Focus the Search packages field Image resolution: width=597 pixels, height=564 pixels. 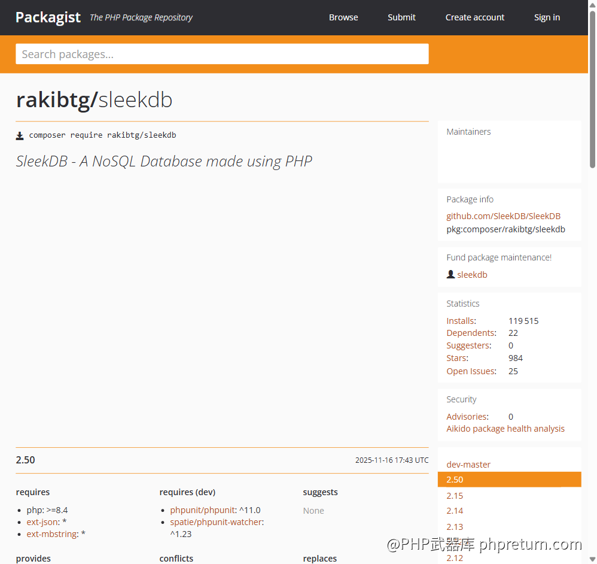coord(222,54)
